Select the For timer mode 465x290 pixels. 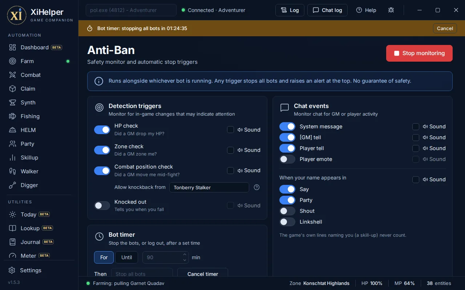(x=104, y=257)
